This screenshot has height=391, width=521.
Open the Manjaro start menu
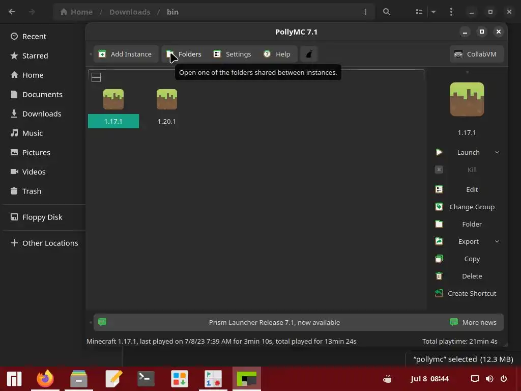(x=14, y=379)
